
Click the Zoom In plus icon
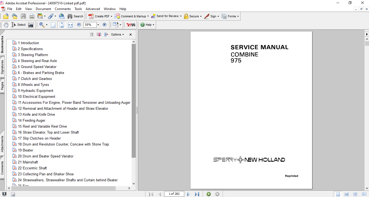click(105, 25)
